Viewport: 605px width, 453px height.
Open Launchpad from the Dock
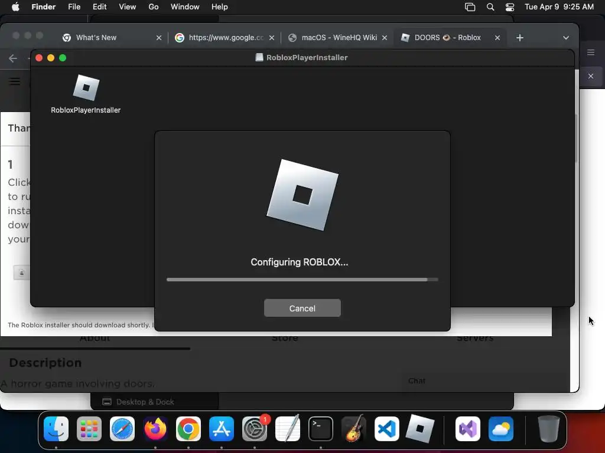click(x=89, y=429)
